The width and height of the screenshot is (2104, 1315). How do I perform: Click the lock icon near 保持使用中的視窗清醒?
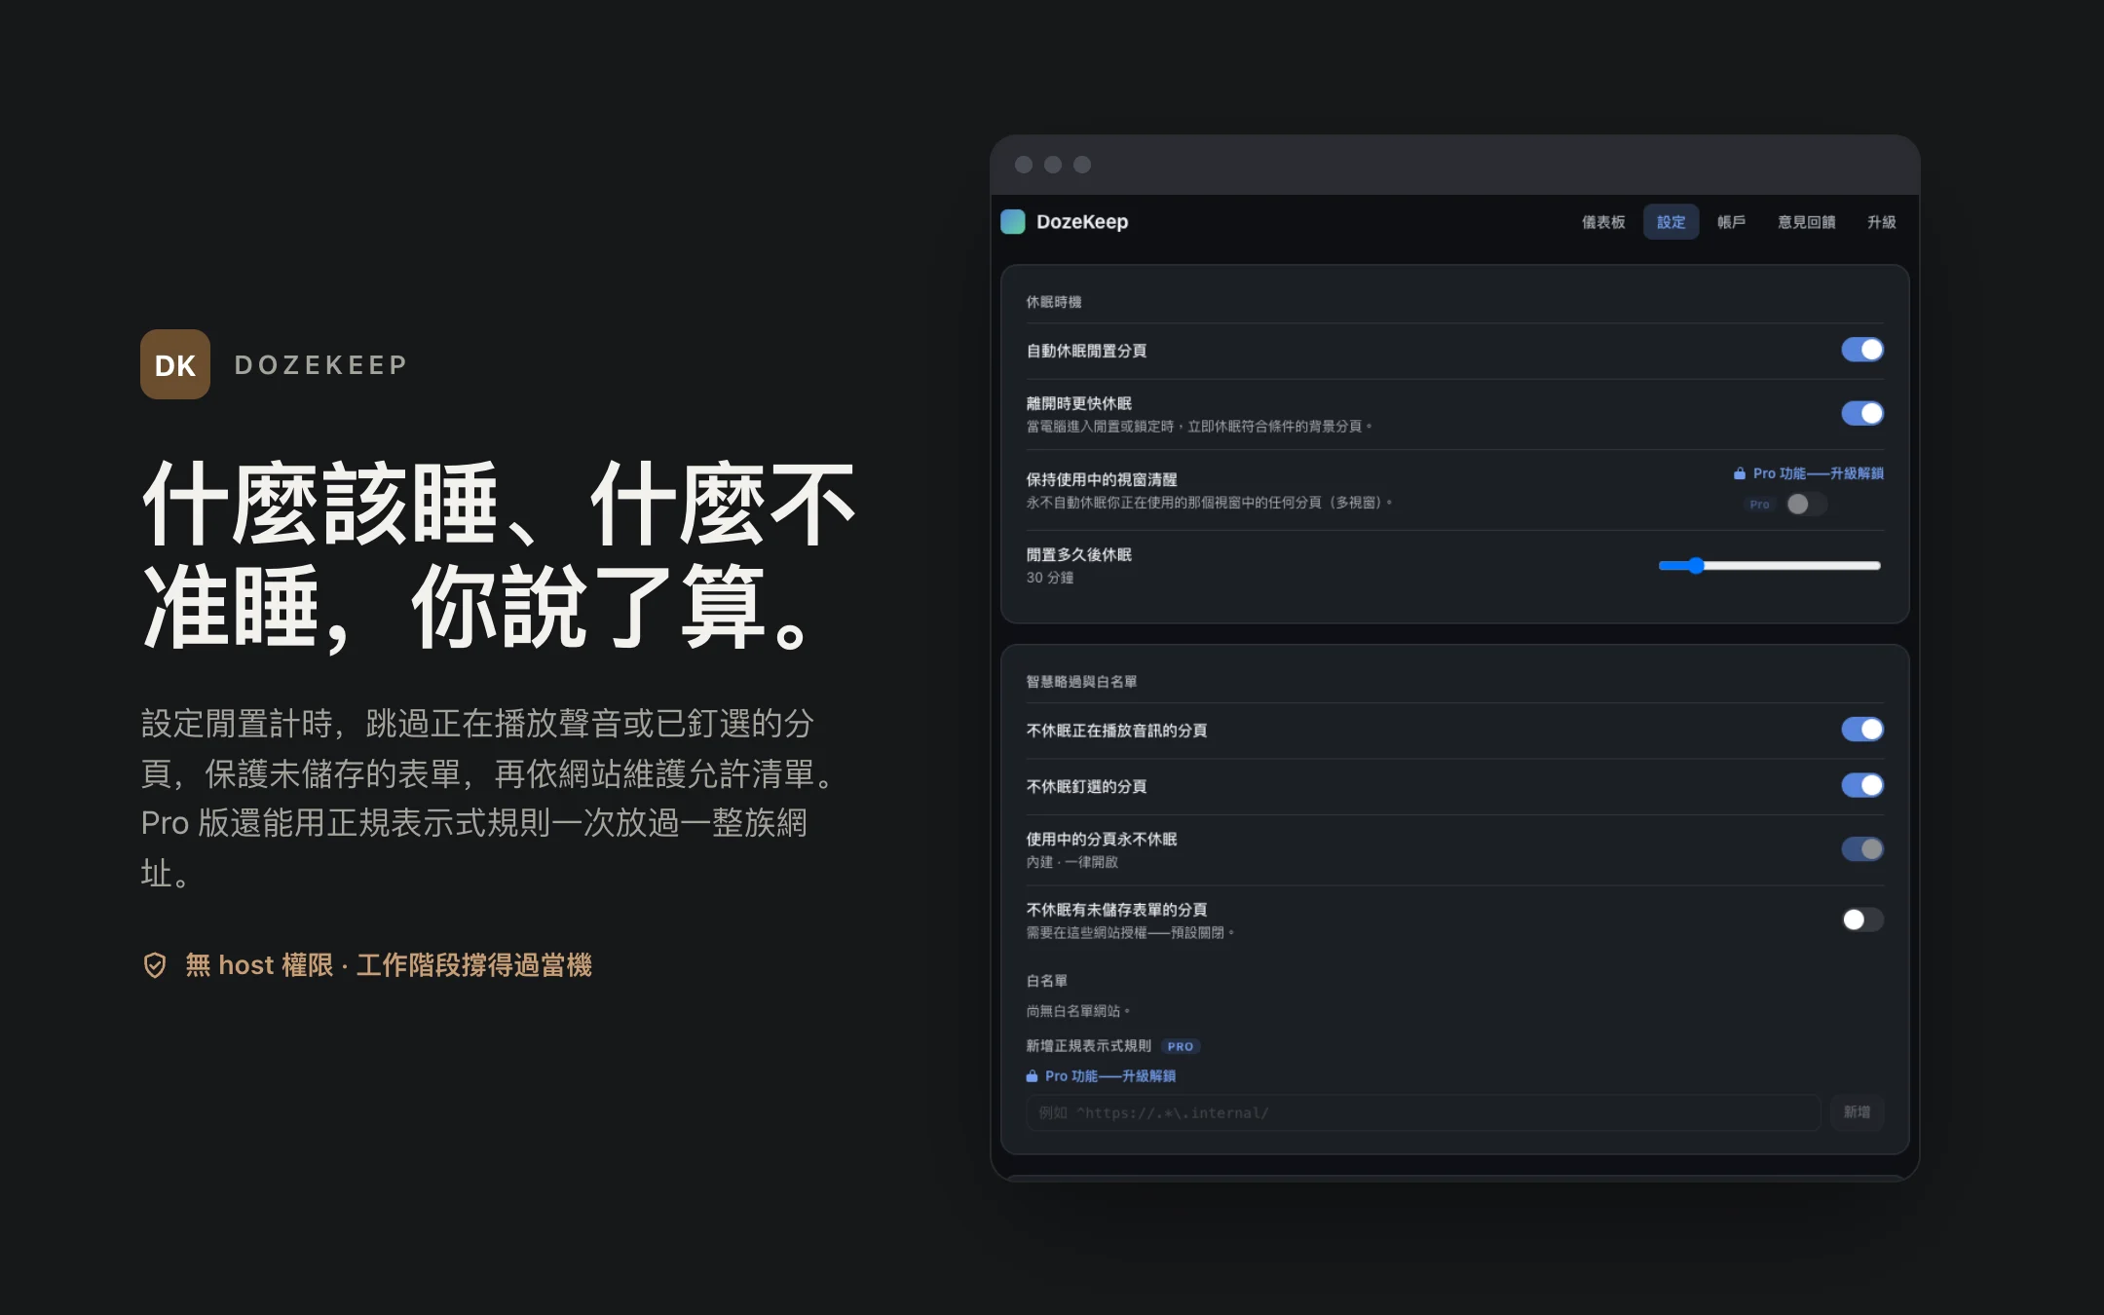(x=1739, y=473)
